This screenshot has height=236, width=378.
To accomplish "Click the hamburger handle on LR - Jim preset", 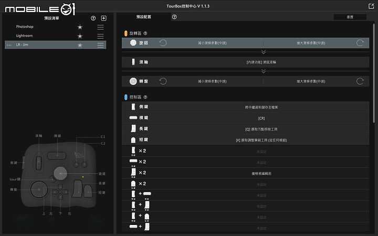I will coord(100,45).
